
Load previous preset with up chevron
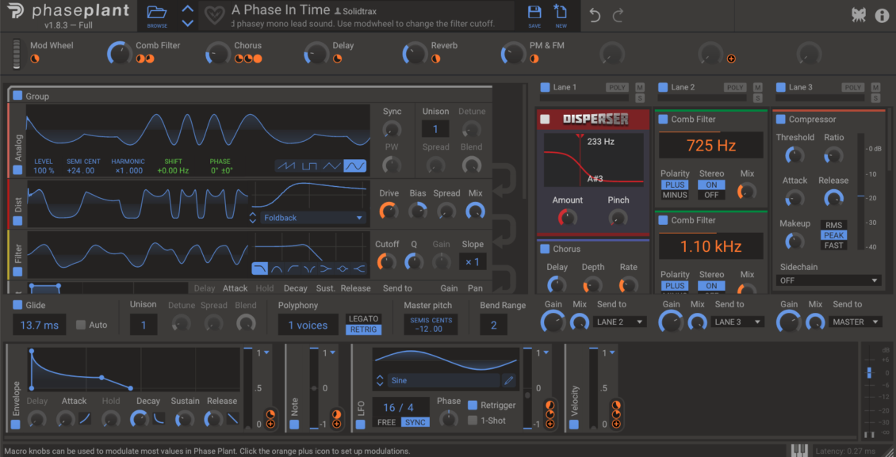187,9
